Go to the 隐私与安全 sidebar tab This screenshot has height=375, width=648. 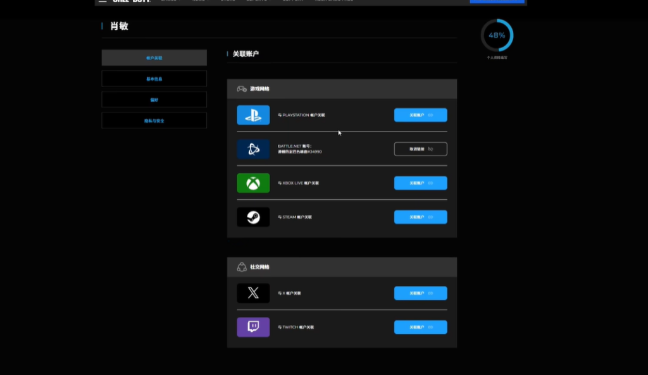(154, 120)
